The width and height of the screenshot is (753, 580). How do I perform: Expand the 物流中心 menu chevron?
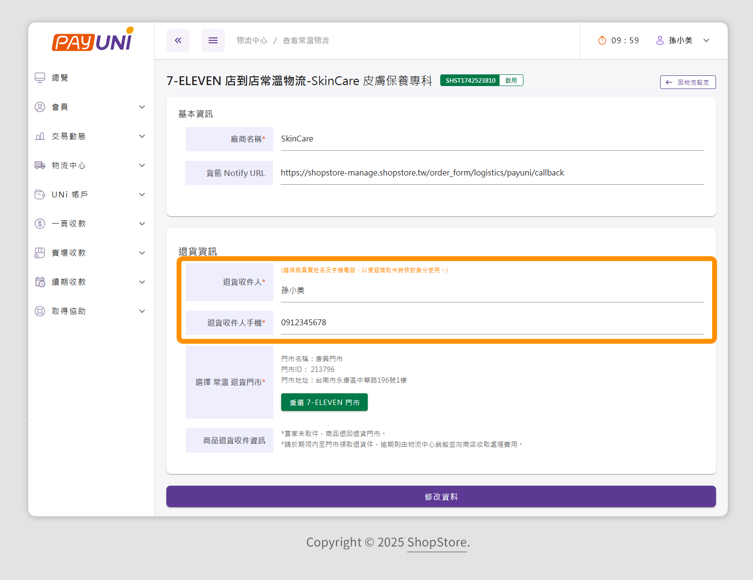click(x=142, y=165)
